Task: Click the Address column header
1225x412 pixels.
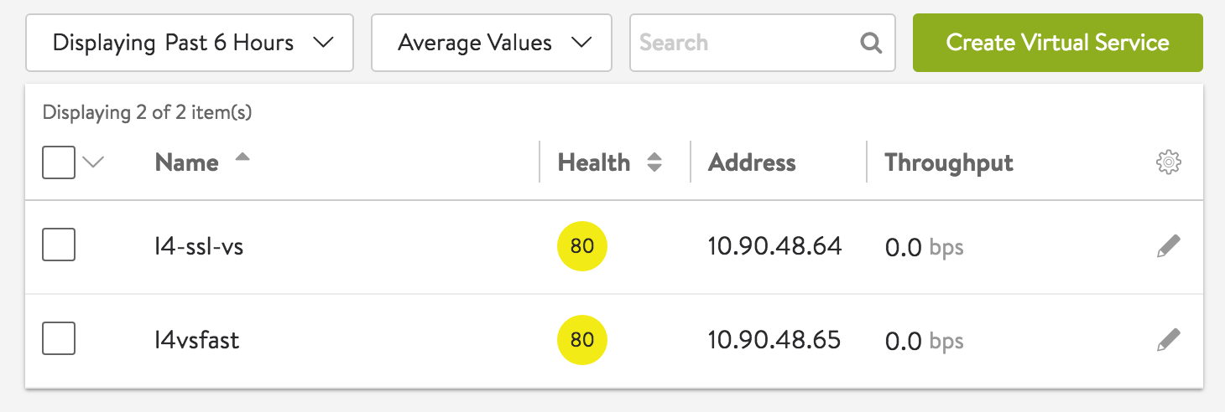Action: tap(752, 162)
